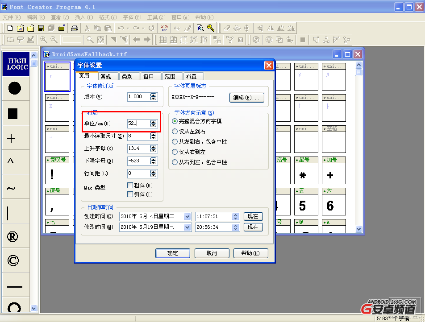
Task: Click the Cut toolbar icon
Action: coord(87,28)
